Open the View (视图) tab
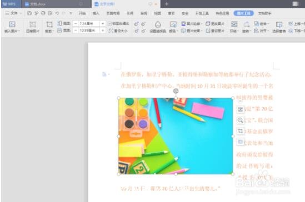305x202 pixels. (x=158, y=13)
